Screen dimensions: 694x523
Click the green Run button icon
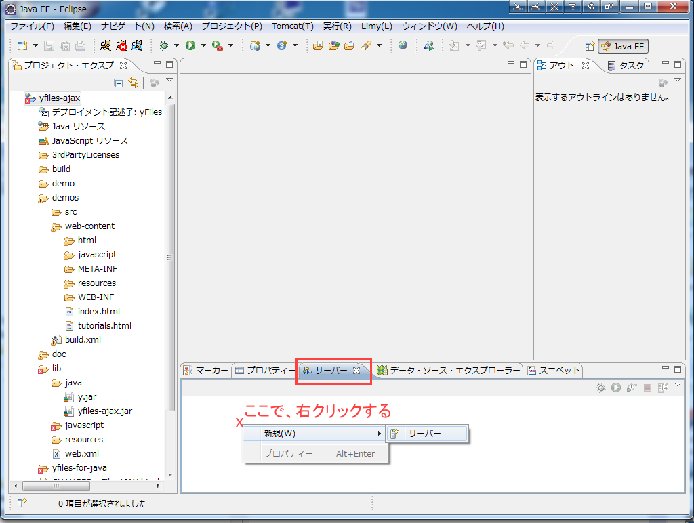pos(190,45)
